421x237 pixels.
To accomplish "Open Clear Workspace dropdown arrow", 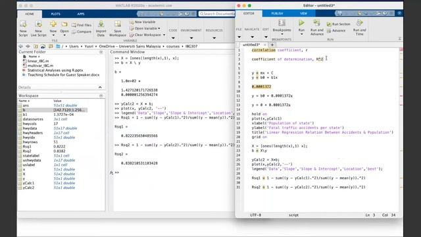I will click(164, 35).
